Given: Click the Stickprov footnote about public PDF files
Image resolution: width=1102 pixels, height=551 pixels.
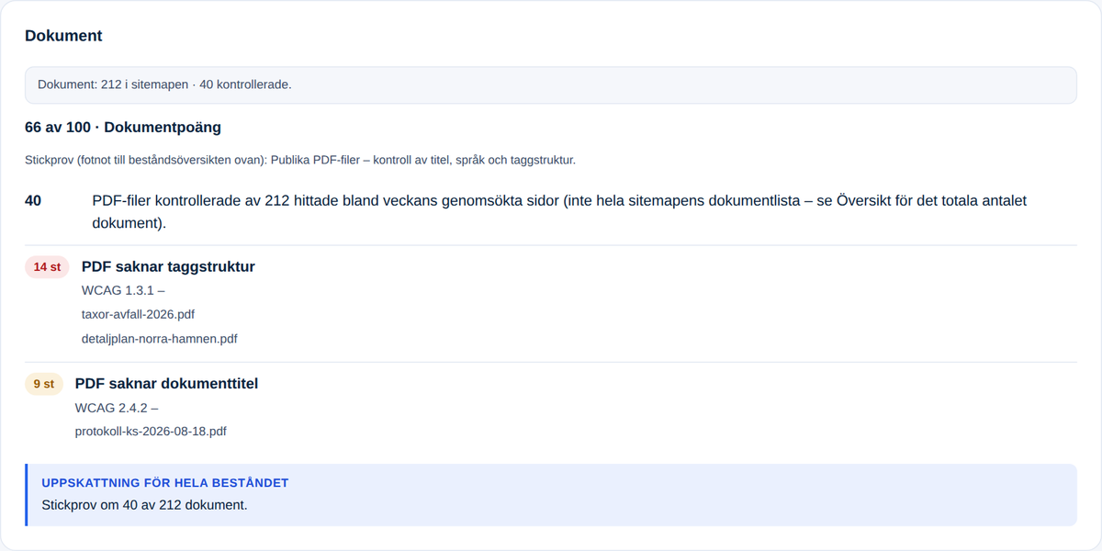Looking at the screenshot, I should click(x=300, y=160).
